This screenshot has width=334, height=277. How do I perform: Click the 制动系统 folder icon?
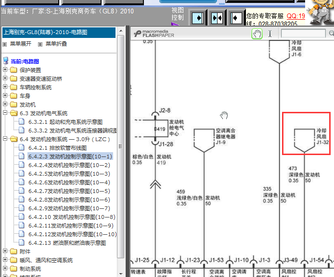(x=13, y=268)
